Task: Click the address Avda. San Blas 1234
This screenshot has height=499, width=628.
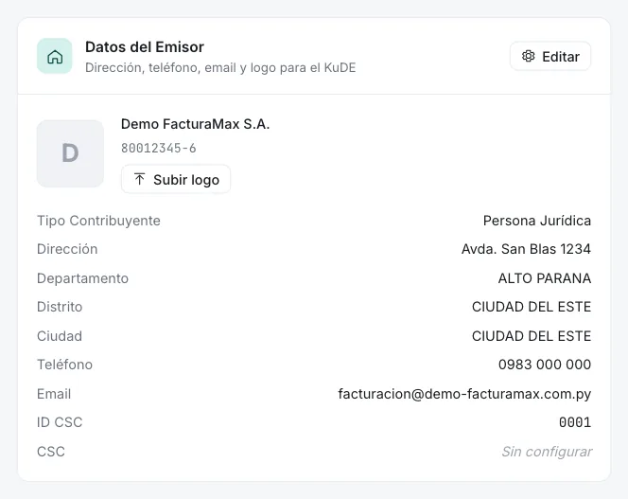Action: (x=526, y=249)
